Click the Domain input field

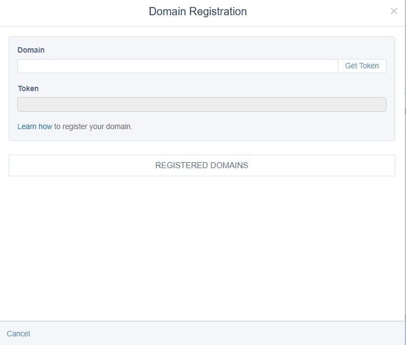coord(177,66)
